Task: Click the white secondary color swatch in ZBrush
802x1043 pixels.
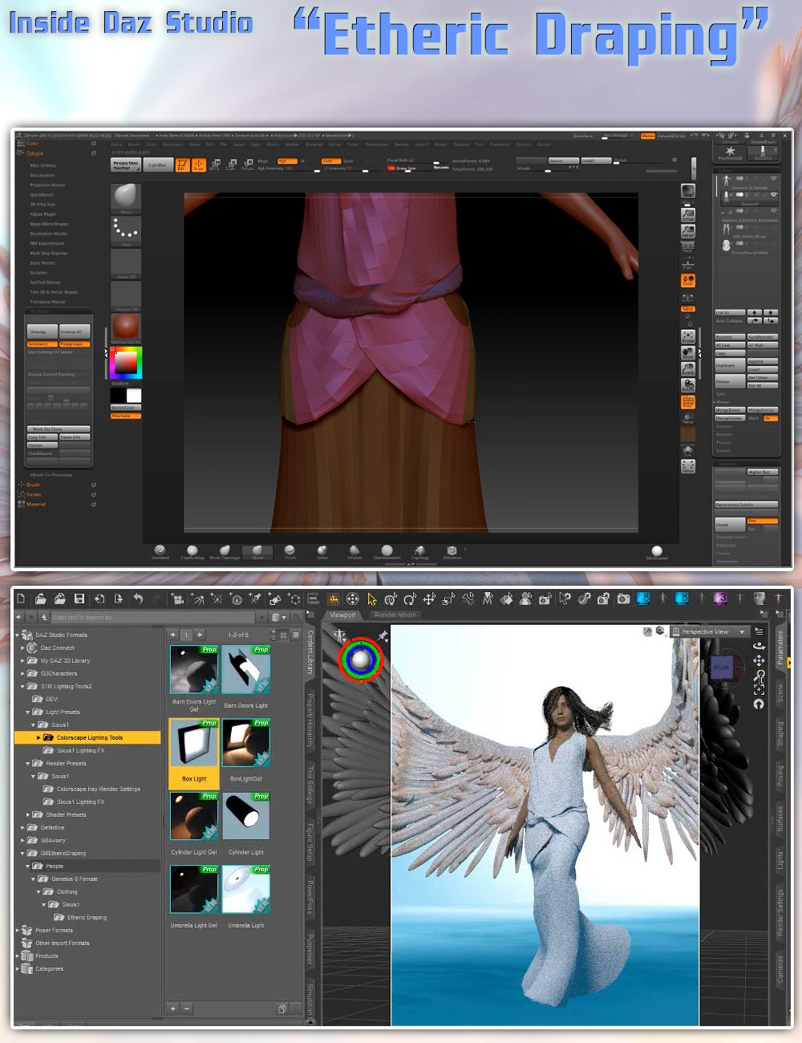Action: pyautogui.click(x=133, y=396)
